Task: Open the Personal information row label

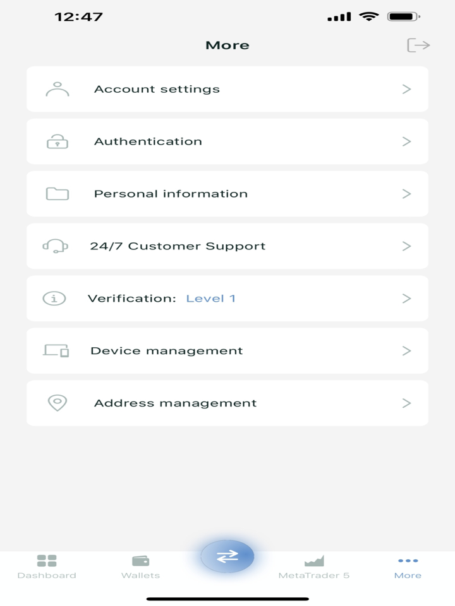Action: 171,194
